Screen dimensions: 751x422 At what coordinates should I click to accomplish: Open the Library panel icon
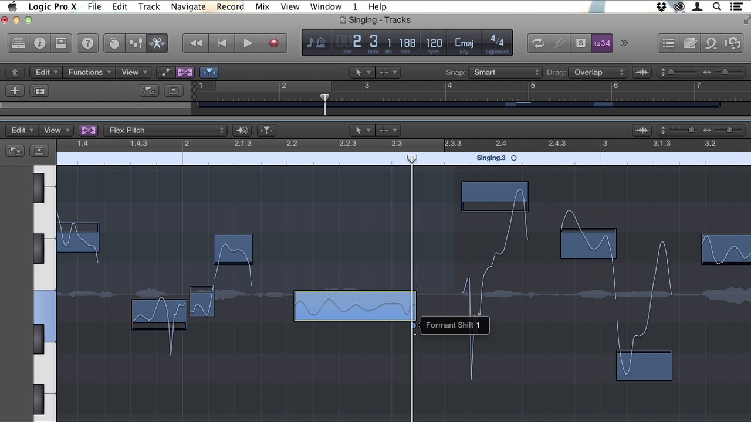(18, 43)
